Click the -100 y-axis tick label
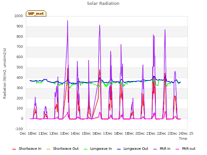The height and width of the screenshot is (155, 207). pos(19,129)
